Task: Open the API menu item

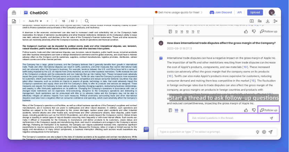Action: (x=239, y=12)
